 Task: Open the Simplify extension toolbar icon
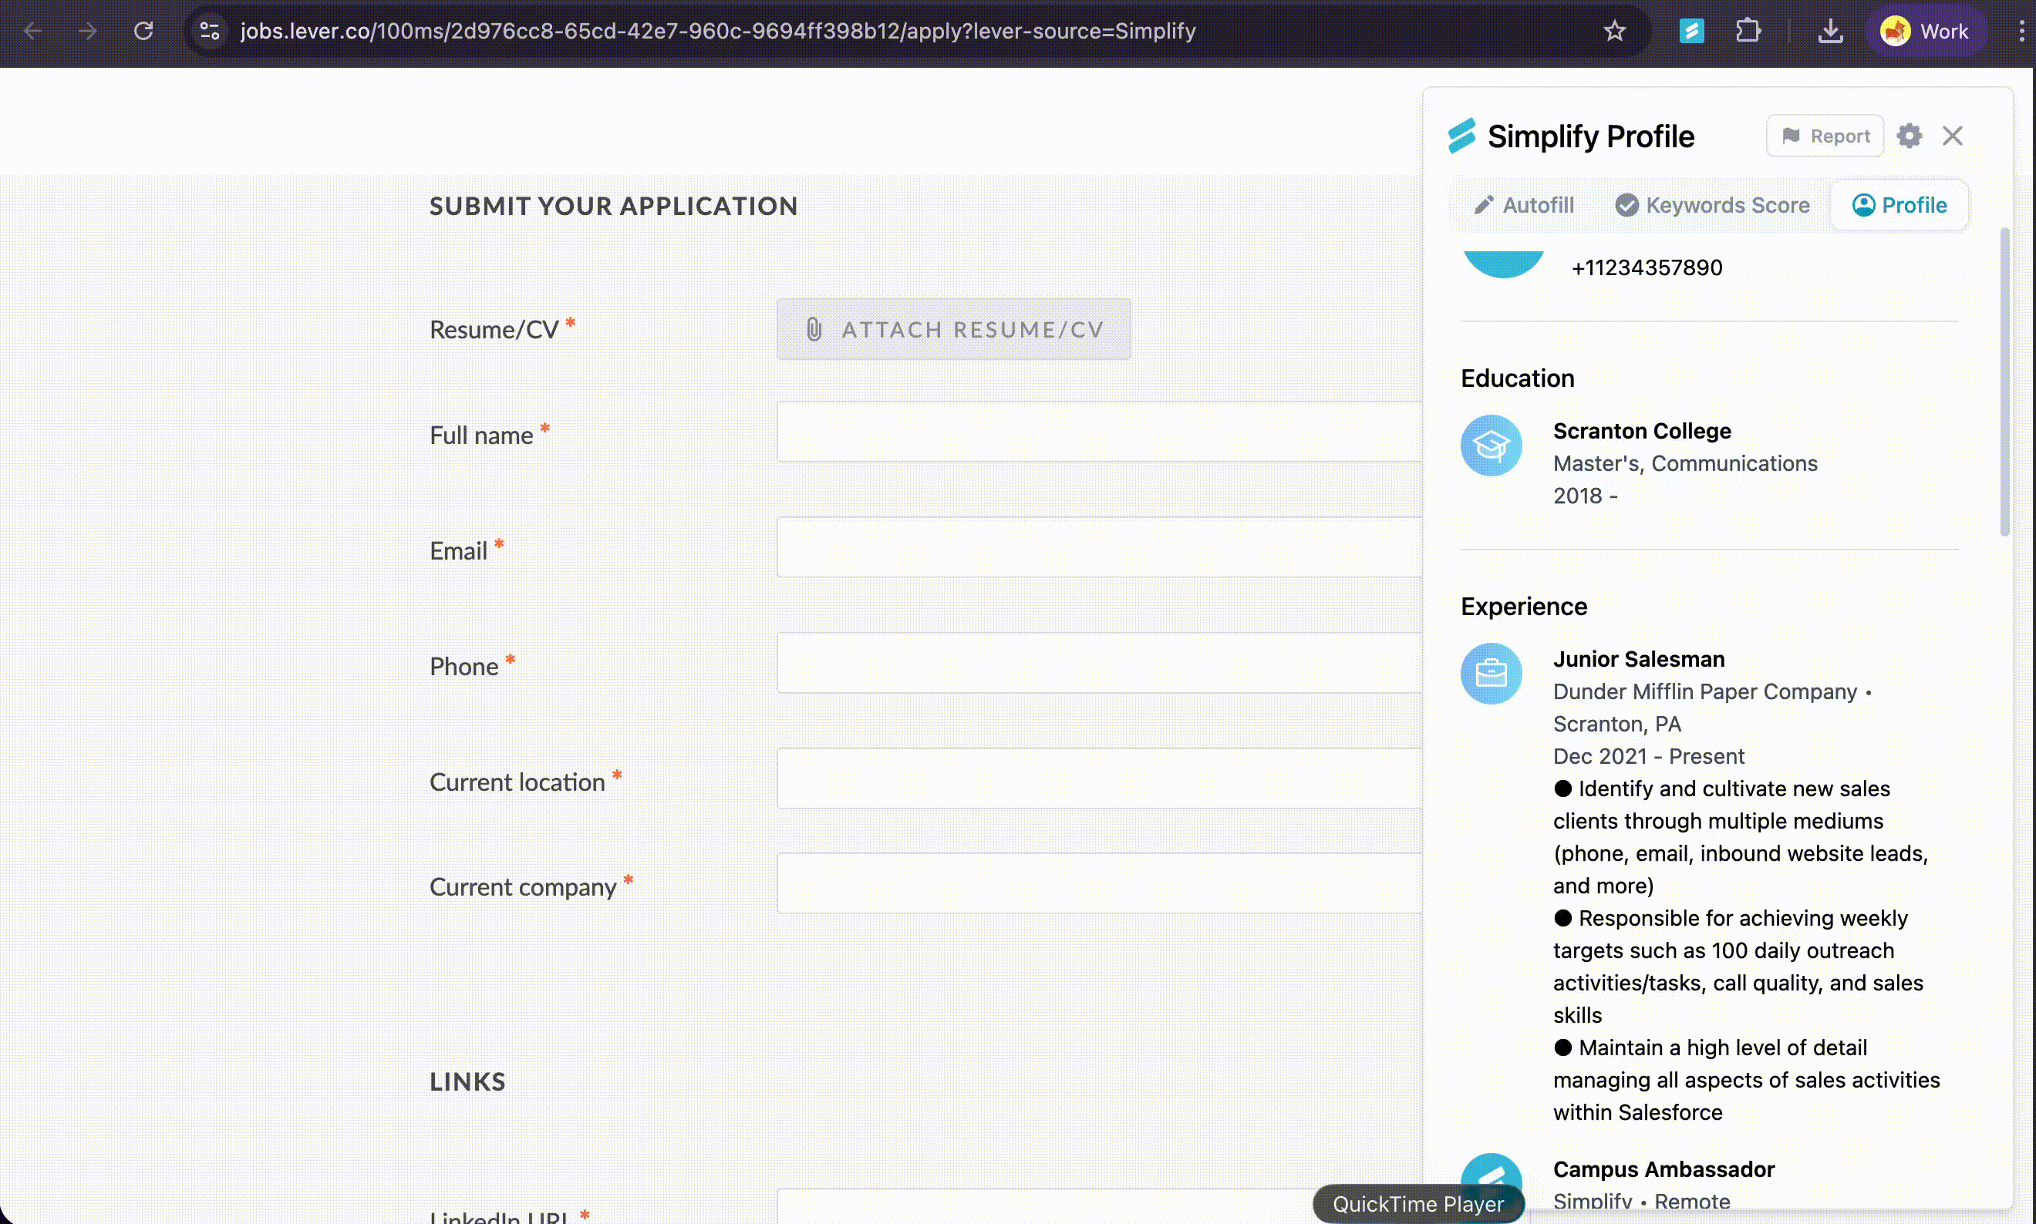coord(1691,32)
